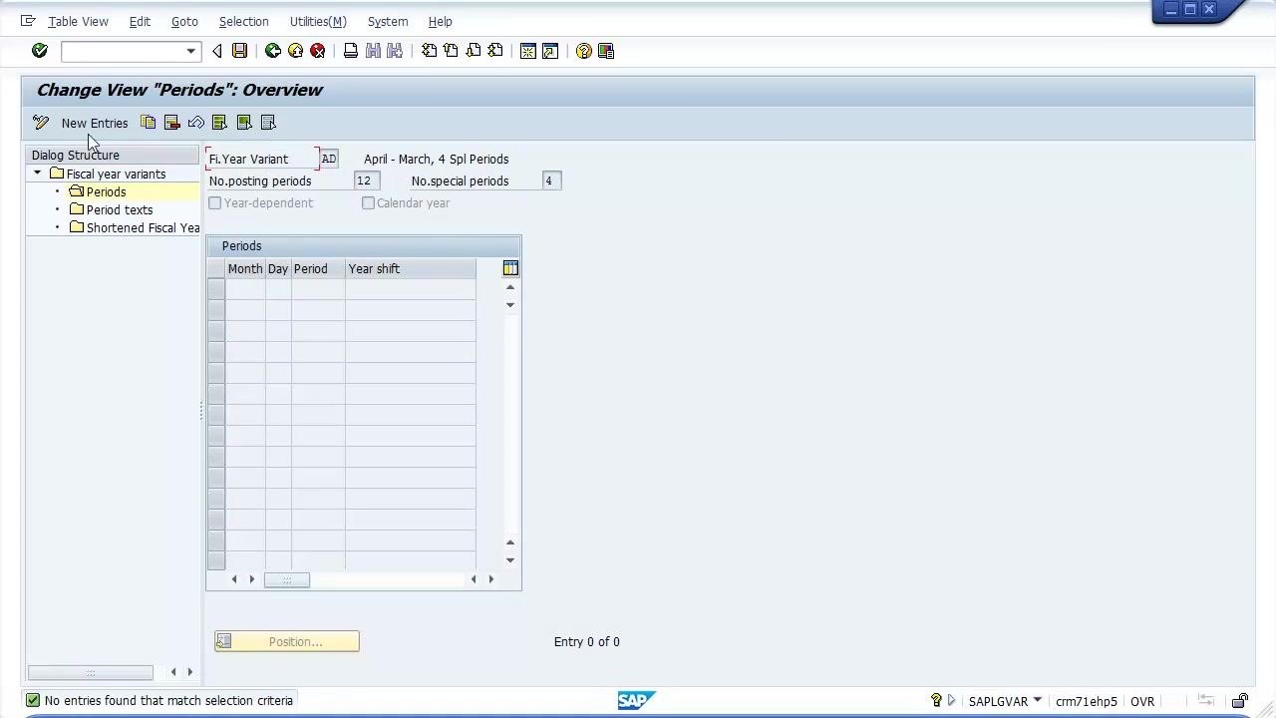Click the Dialog Structure scroll-right arrow
The width and height of the screenshot is (1276, 718).
[190, 672]
